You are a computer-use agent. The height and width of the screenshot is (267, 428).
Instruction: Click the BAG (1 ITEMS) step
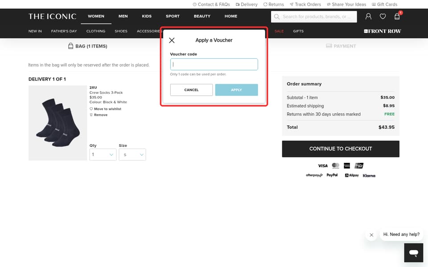88,46
